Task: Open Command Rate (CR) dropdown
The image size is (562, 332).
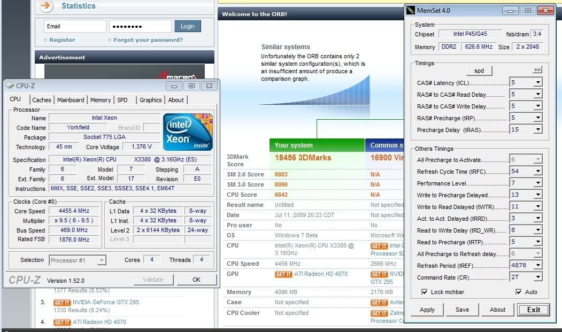Action: (x=537, y=277)
